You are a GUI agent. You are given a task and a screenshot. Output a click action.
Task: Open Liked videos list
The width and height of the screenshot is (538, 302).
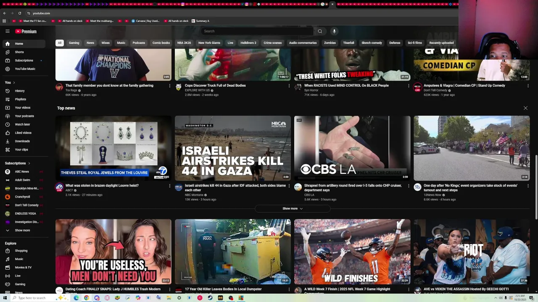23,133
